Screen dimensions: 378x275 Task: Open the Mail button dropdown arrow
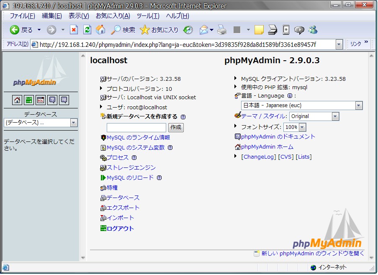(x=212, y=30)
